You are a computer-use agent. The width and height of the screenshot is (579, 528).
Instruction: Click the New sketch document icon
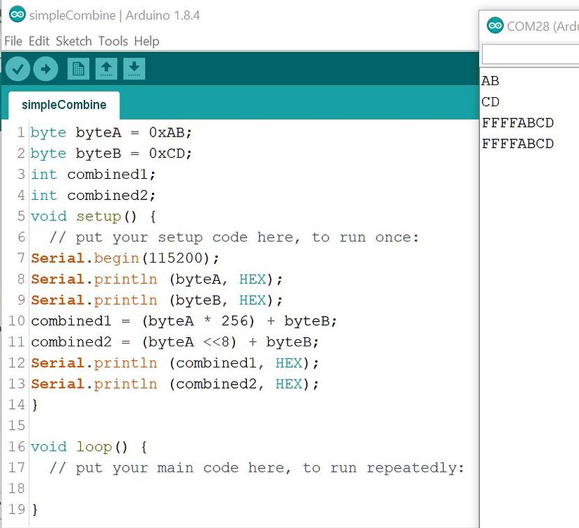coord(78,68)
